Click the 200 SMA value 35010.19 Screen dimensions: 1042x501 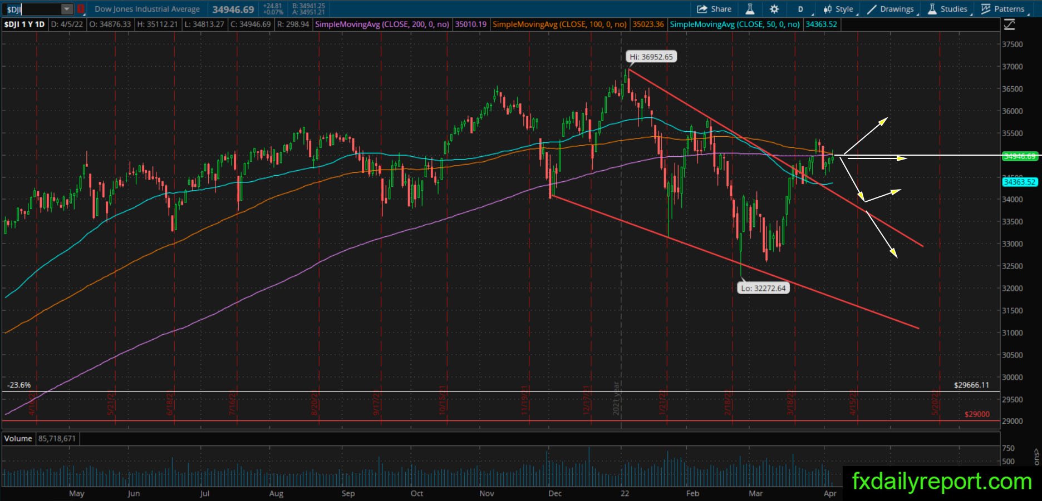click(x=471, y=24)
